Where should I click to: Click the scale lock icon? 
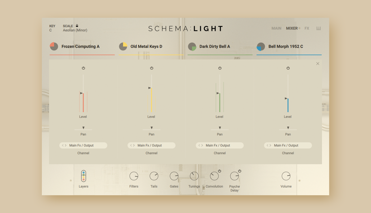77,26
